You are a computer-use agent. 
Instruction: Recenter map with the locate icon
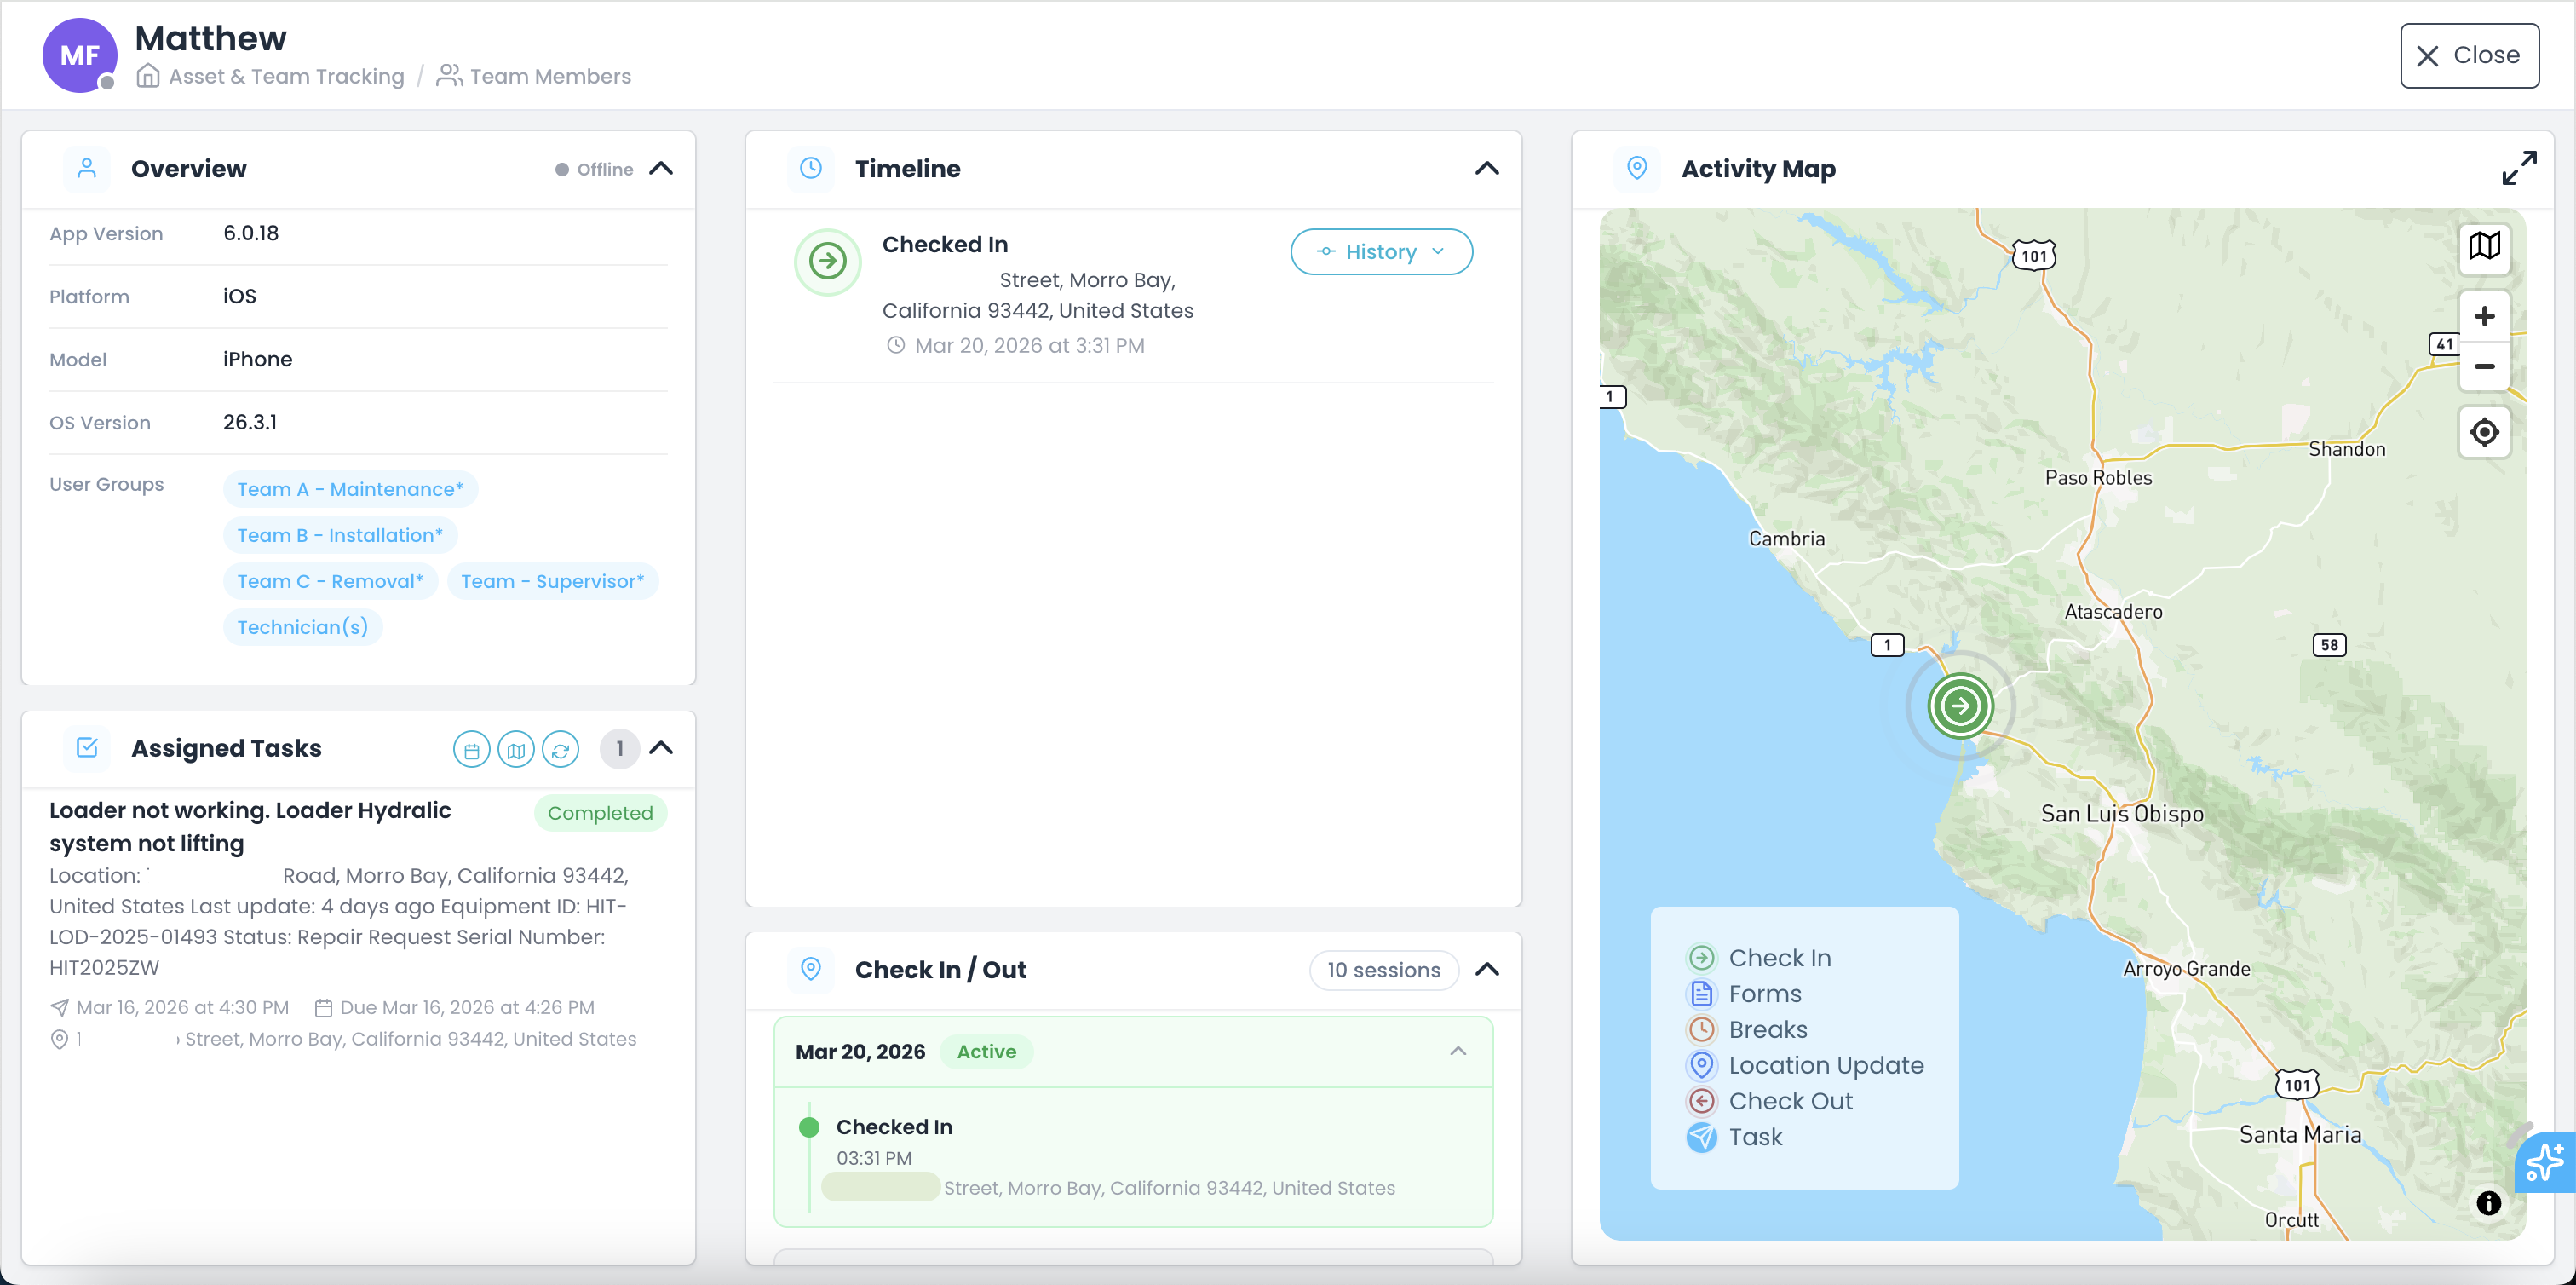point(2484,433)
